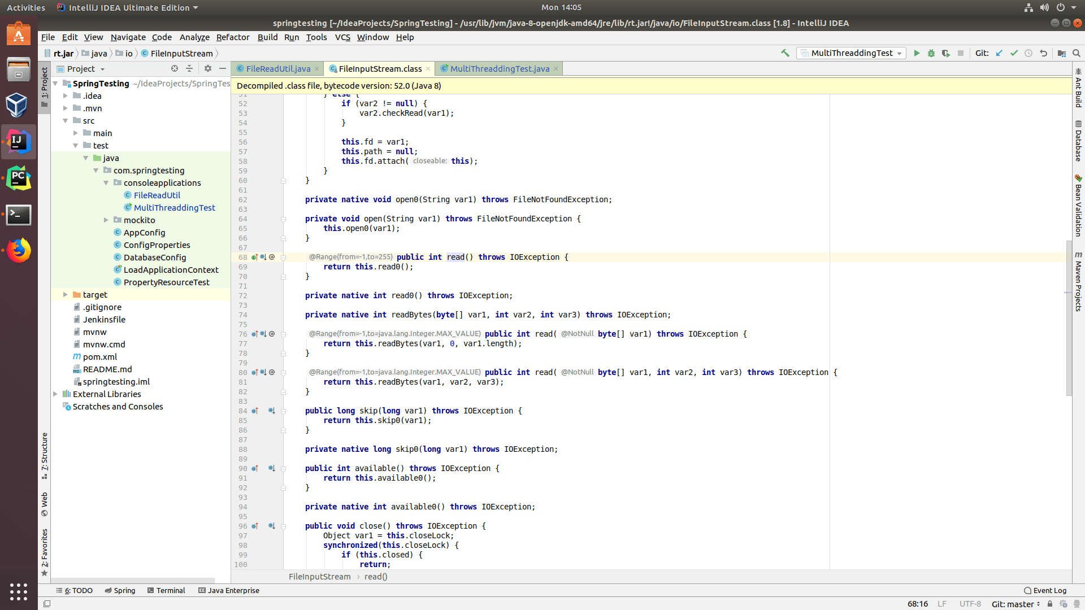Open the Event Log
Viewport: 1085px width, 610px height.
click(1046, 590)
